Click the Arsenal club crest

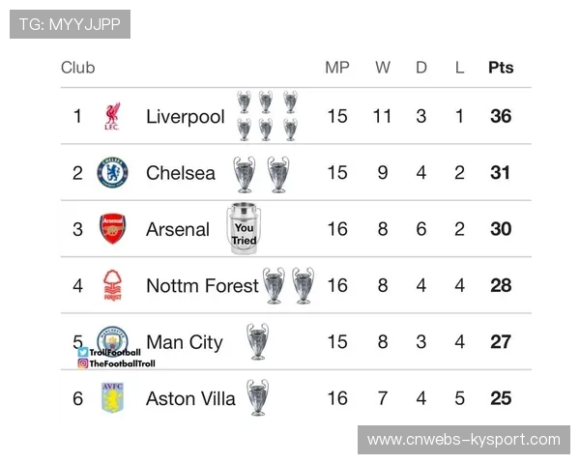click(113, 229)
